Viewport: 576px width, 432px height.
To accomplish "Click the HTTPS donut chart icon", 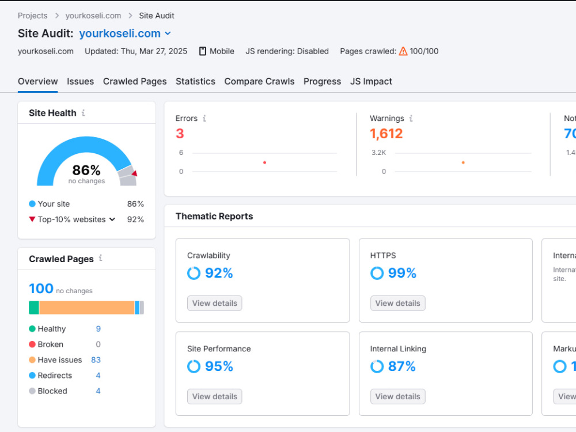I will [x=377, y=273].
